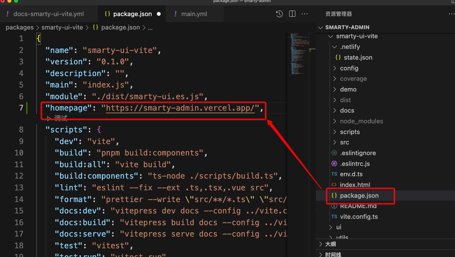
Task: Click smarty-ui-vite in the breadcrumb path
Action: click(x=62, y=27)
